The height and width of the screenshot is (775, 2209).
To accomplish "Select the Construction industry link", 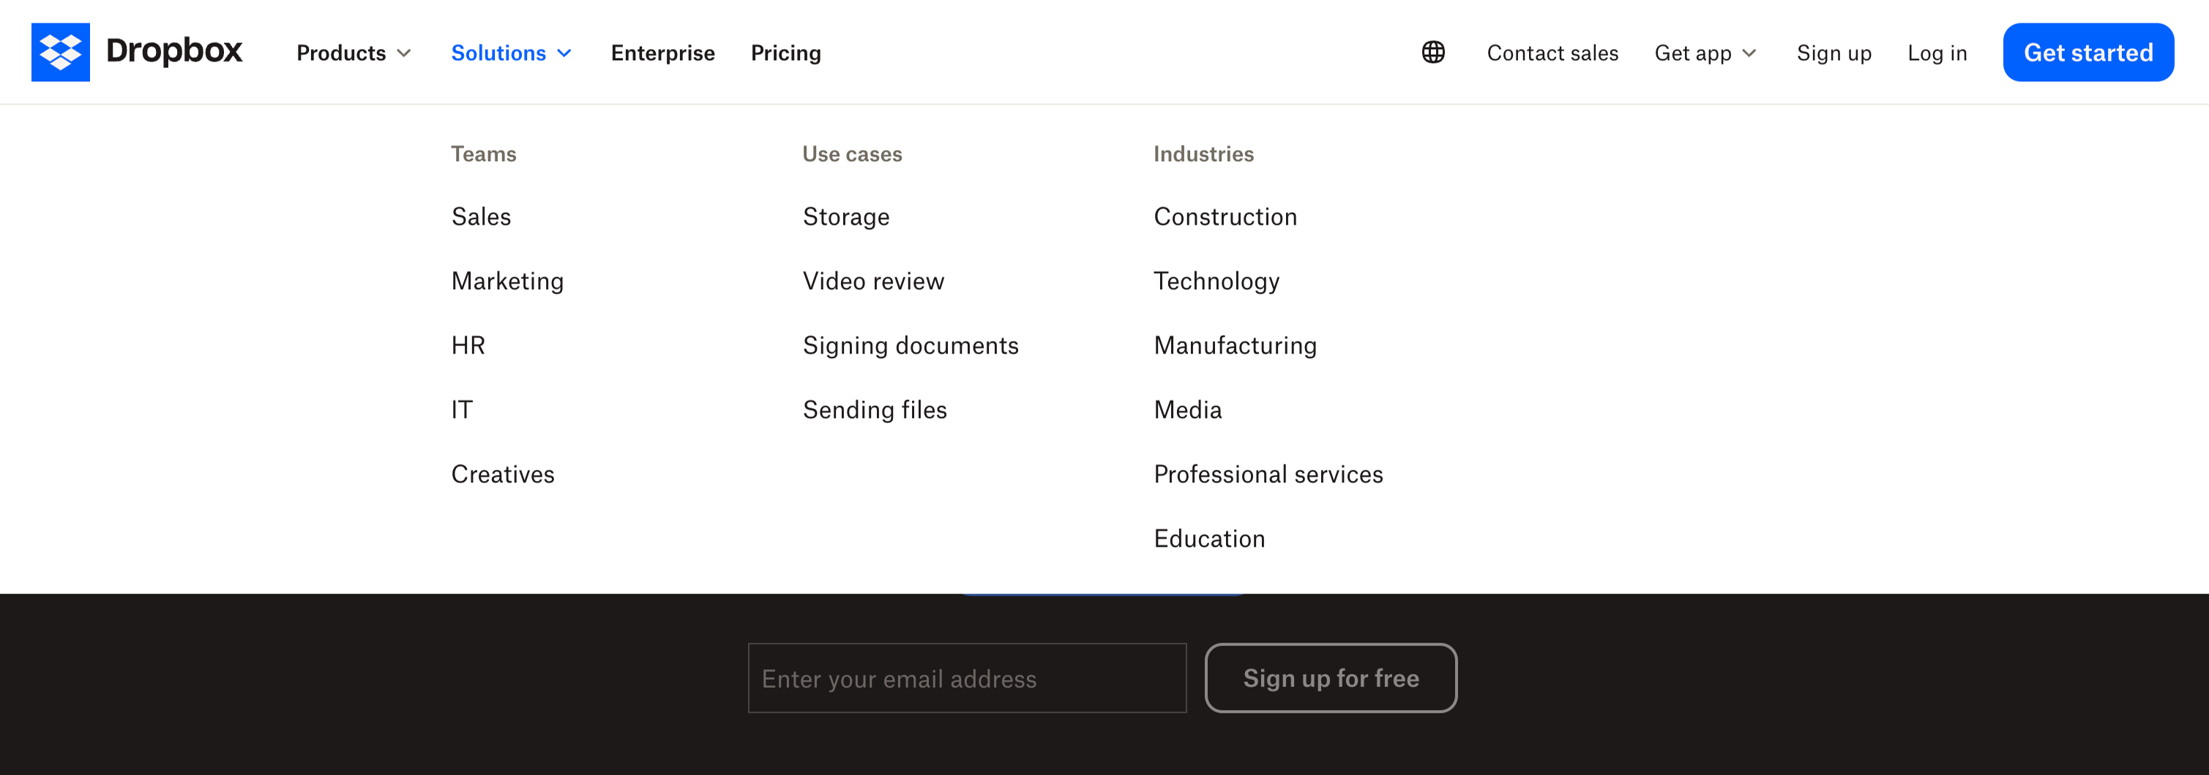I will (1225, 217).
